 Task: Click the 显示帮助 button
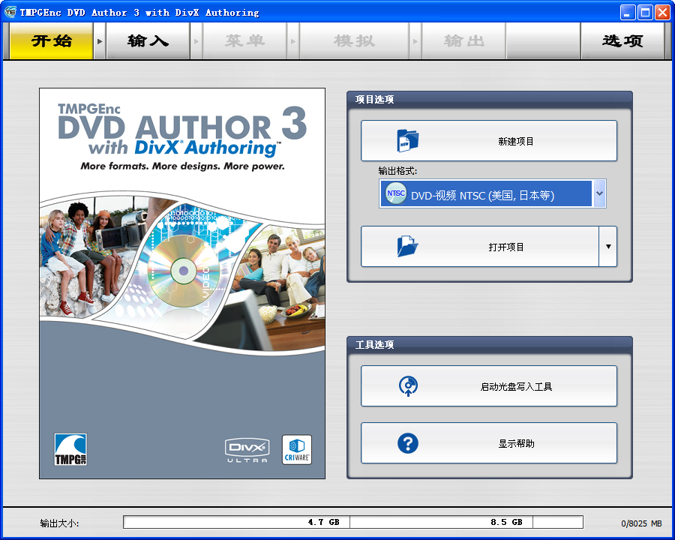click(488, 442)
